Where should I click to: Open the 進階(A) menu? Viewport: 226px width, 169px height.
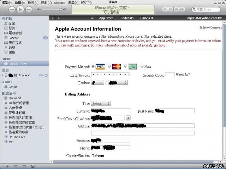tap(73, 3)
